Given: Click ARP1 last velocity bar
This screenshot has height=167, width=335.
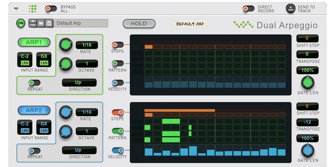Looking at the screenshot, I should [281, 85].
